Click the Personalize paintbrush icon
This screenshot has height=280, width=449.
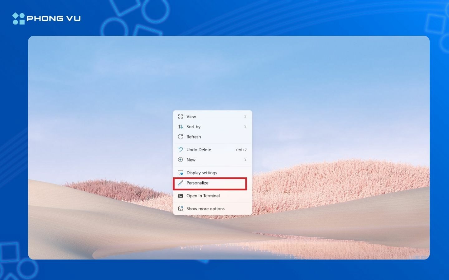[x=181, y=183]
